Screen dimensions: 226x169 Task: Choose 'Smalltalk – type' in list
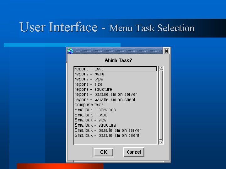point(115,115)
